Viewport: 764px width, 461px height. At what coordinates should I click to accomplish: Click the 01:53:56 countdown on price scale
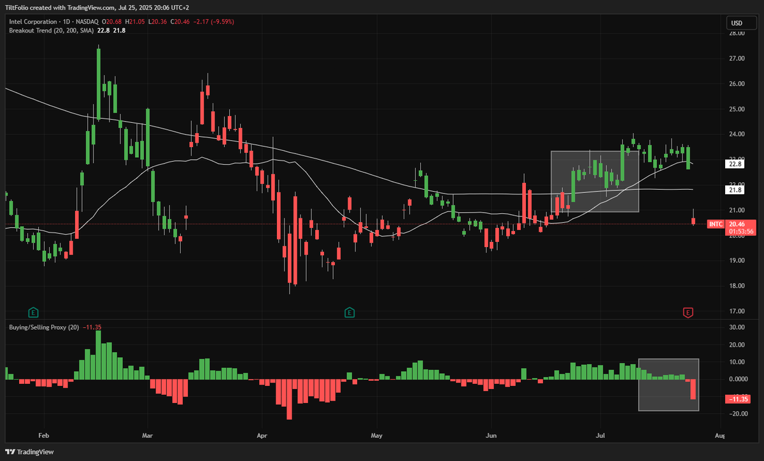point(740,232)
